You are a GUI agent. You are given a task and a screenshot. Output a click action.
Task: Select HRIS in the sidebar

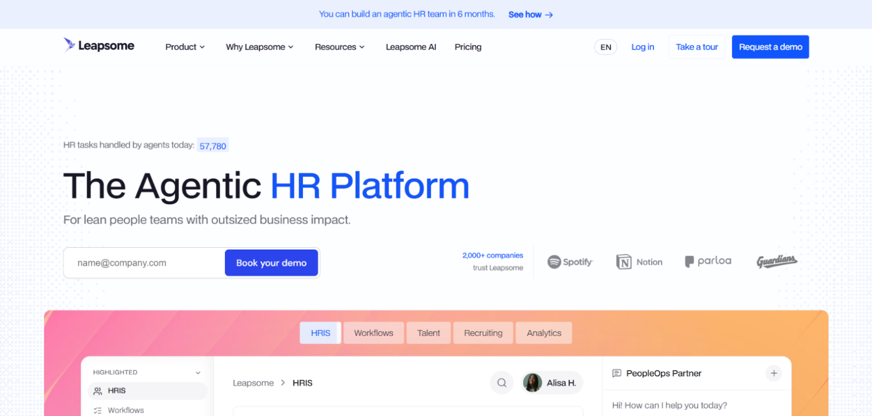148,391
